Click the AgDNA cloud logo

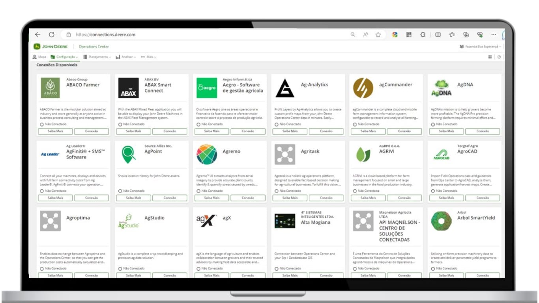point(441,88)
